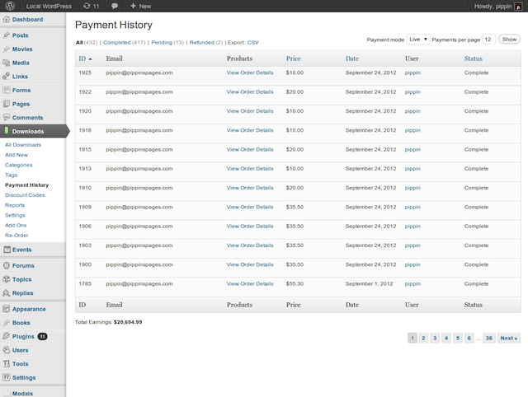
Task: Open the comments bubble icon in the admin bar
Action: coord(115,6)
